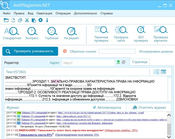The width and height of the screenshot is (175, 139).
Task: Select the Редактор tab
Action: [11, 63]
